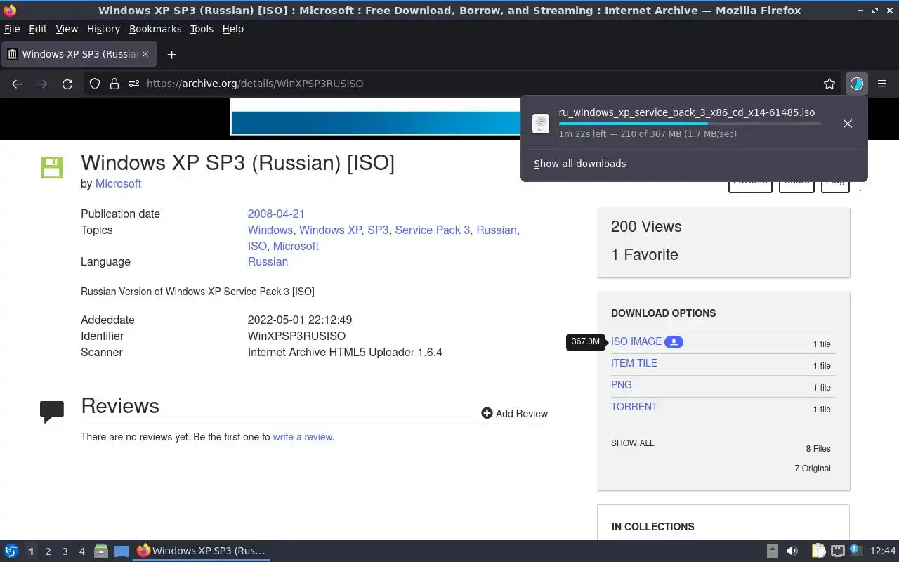This screenshot has height=562, width=899.
Task: Open the Firefox hamburger application menu
Action: click(x=882, y=84)
